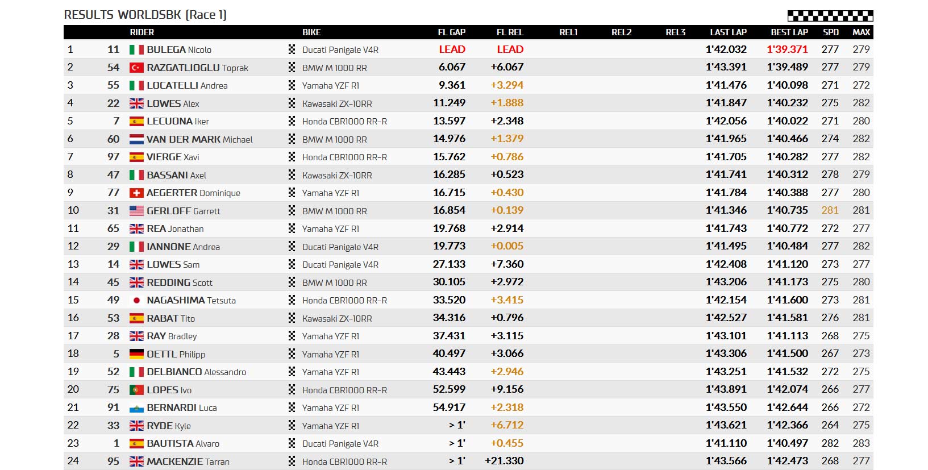Click the MAX column header
928x470 pixels.
click(x=862, y=32)
